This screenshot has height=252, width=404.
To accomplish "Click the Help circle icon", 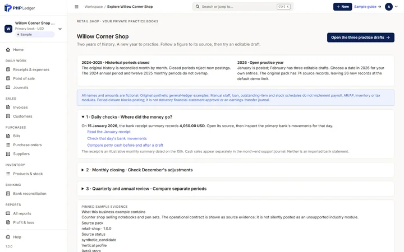I will pyautogui.click(x=8, y=237).
